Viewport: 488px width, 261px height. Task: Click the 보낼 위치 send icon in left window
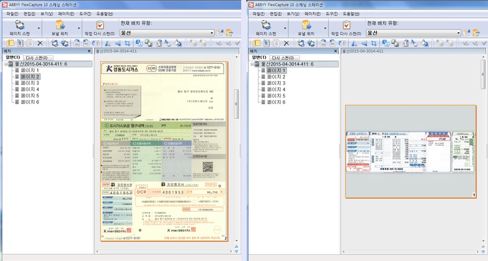point(60,25)
